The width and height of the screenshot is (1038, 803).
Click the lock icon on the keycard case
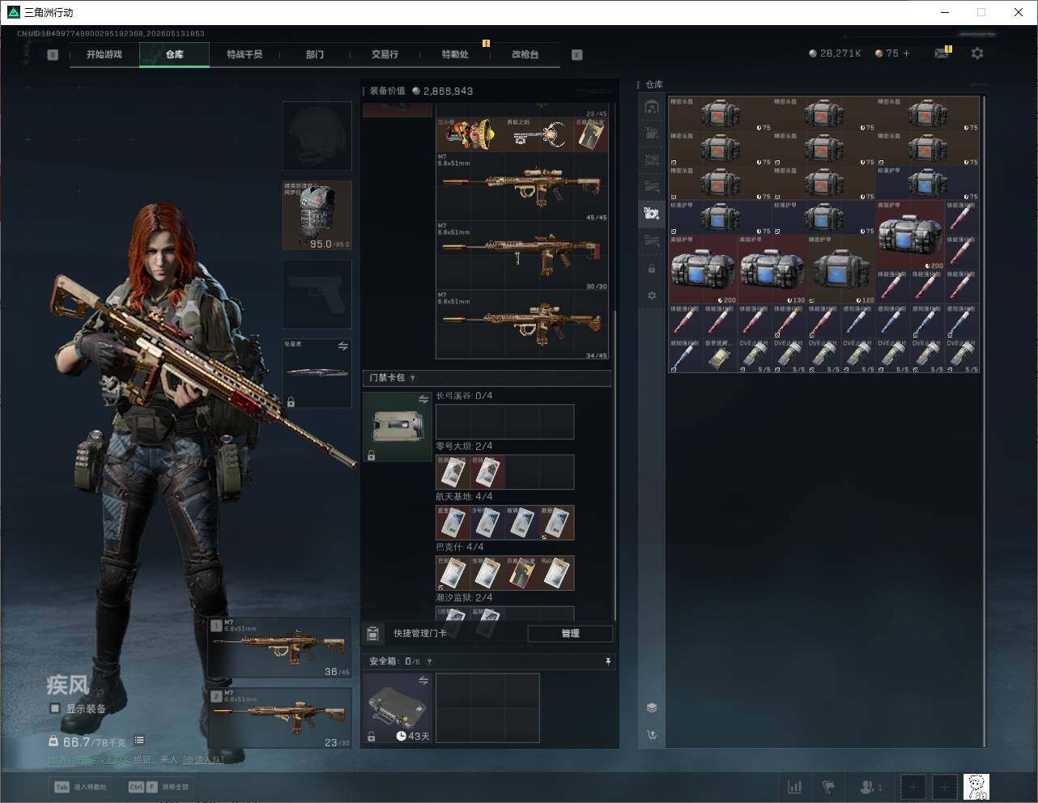(371, 456)
